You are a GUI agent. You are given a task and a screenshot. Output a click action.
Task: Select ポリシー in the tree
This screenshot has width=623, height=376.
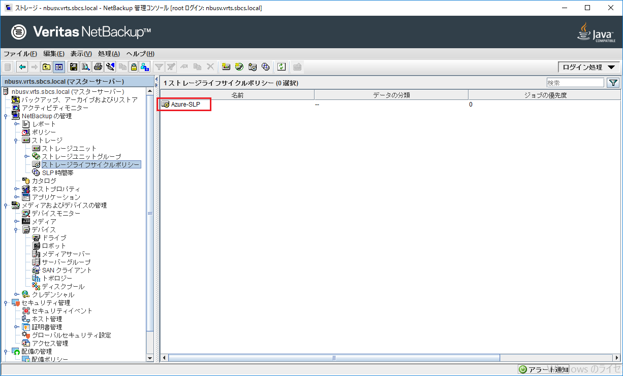44,132
